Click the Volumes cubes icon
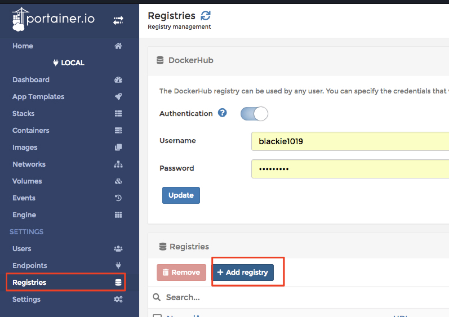Image resolution: width=449 pixels, height=317 pixels. (x=118, y=181)
